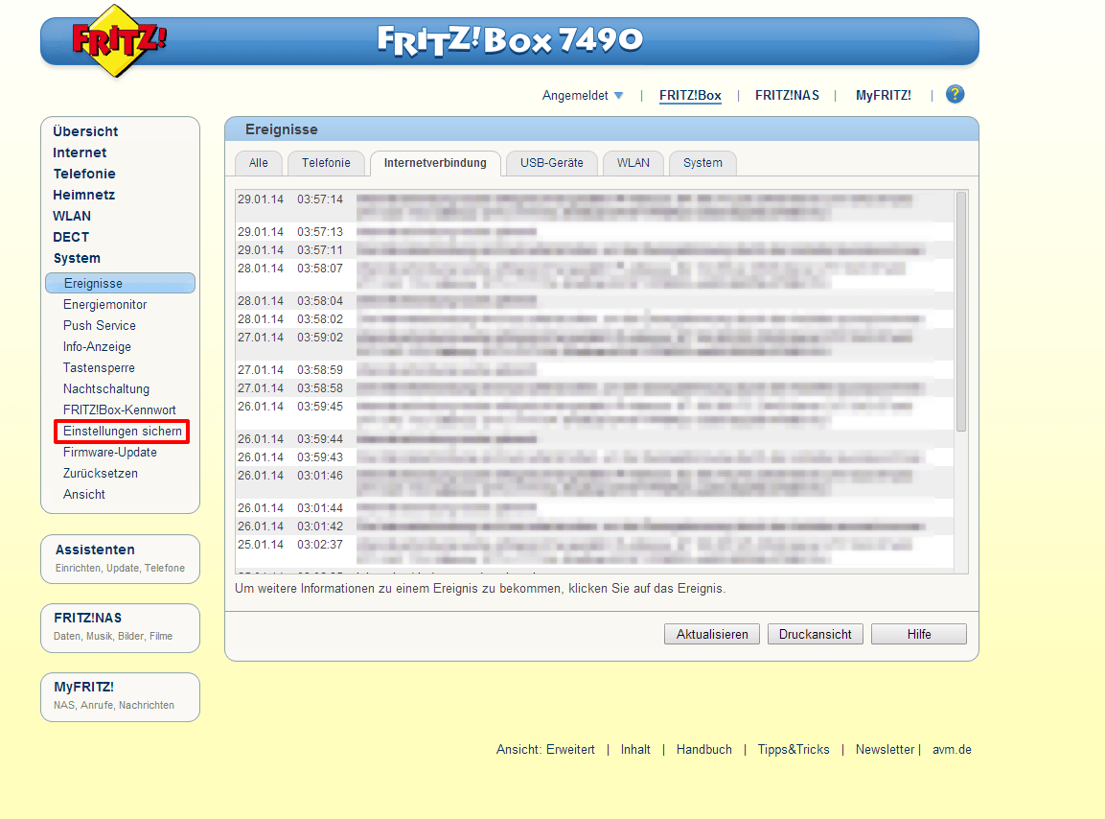Switch to the System events tab

point(702,163)
